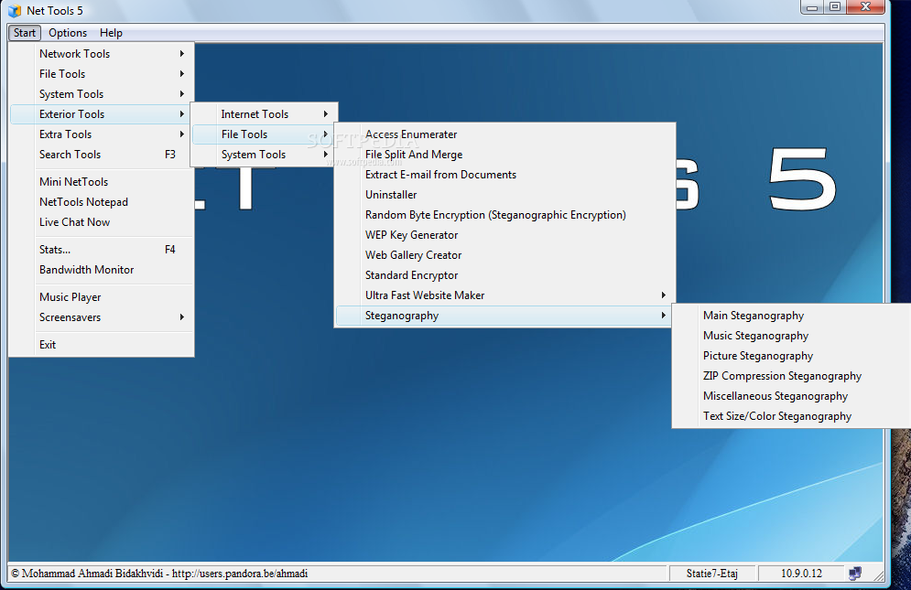Expand System Tools under Exterior Tools

tap(265, 155)
